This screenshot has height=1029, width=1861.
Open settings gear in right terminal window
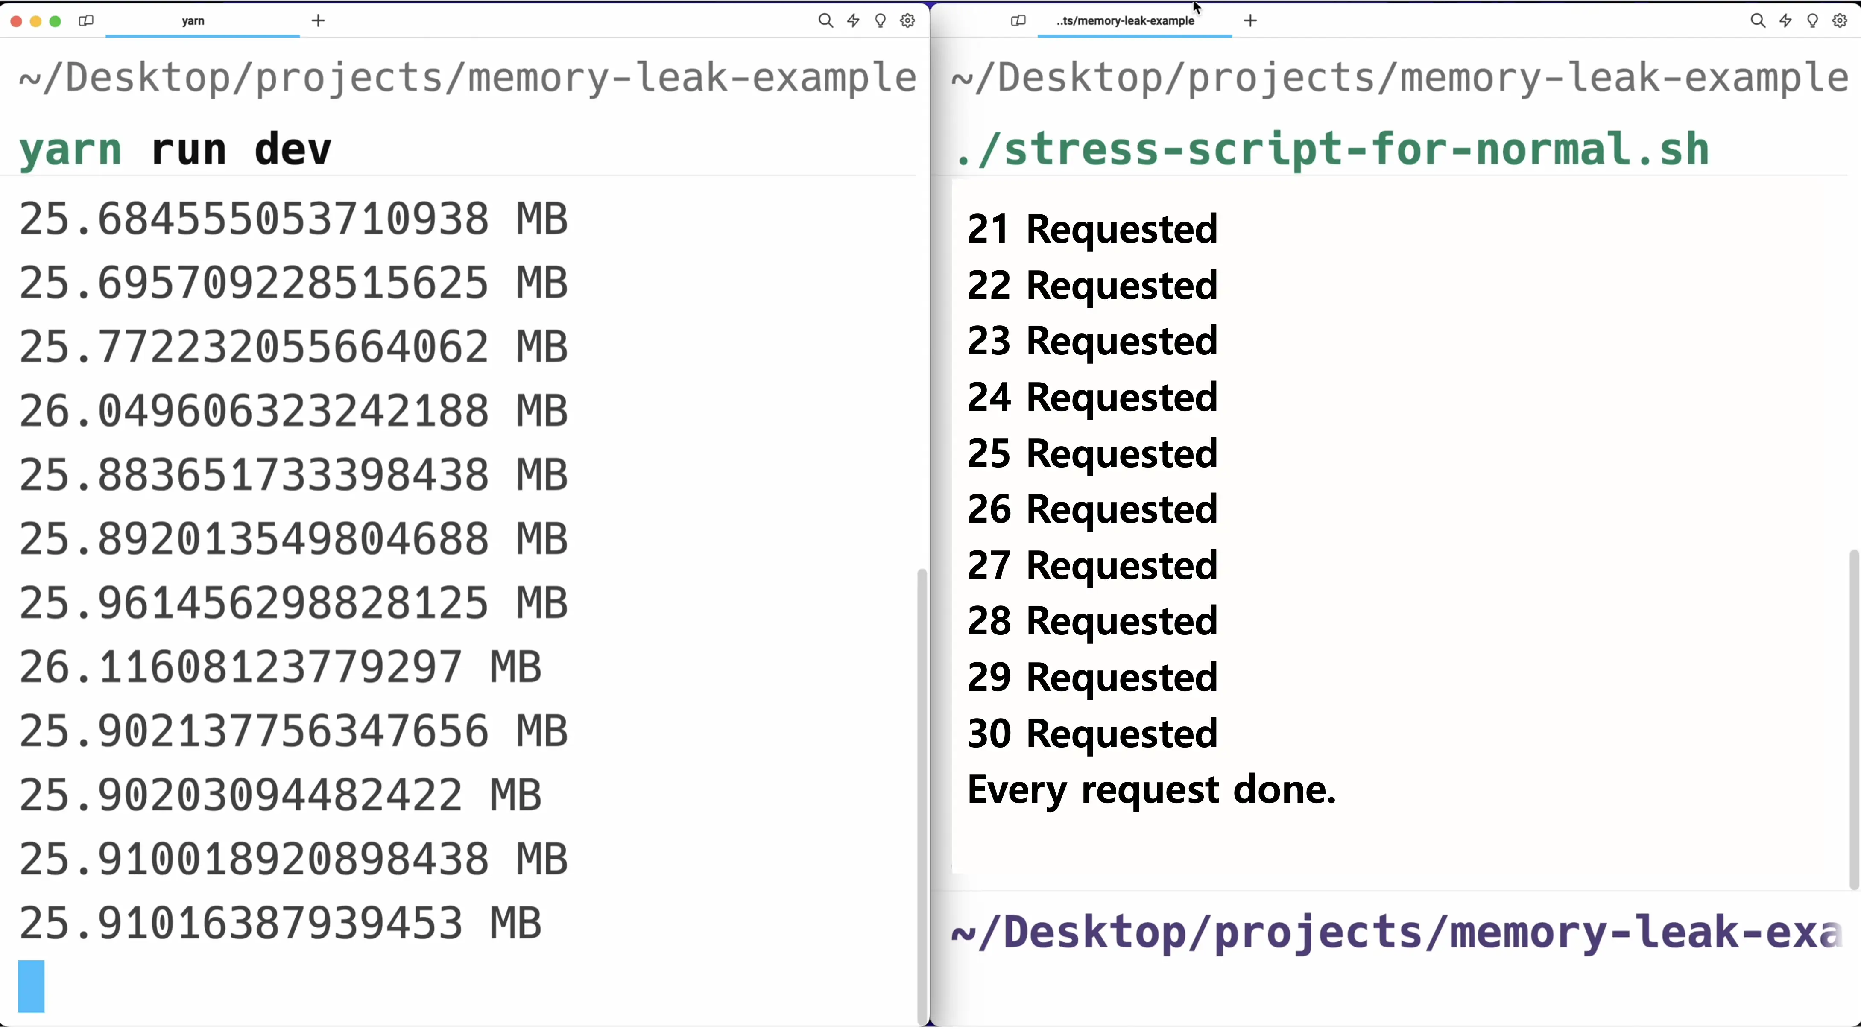[1840, 21]
